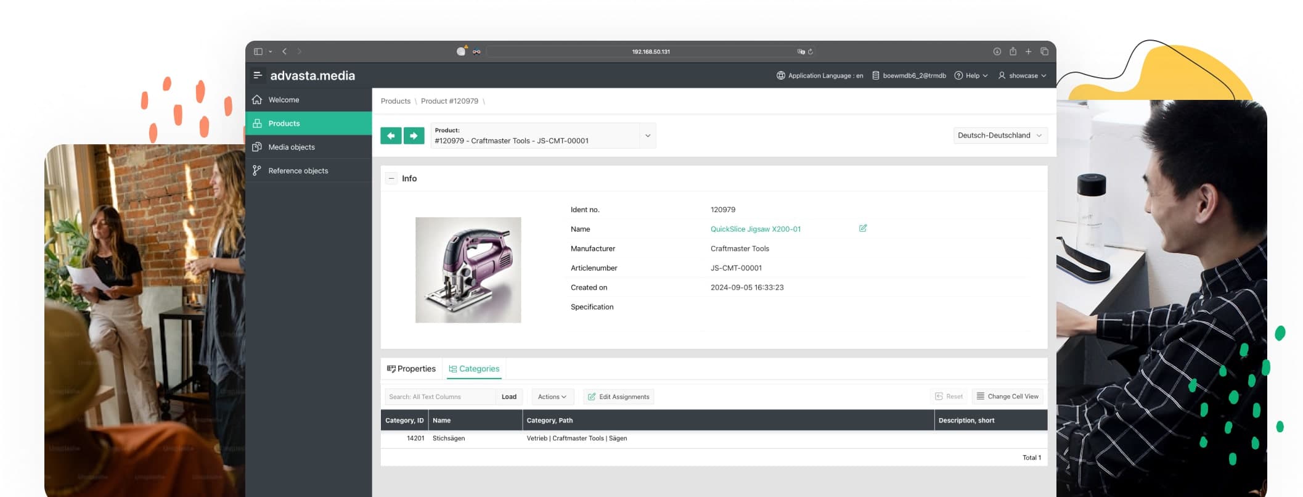Image resolution: width=1303 pixels, height=497 pixels.
Task: Collapse the Info panel with the minus icon
Action: (391, 179)
